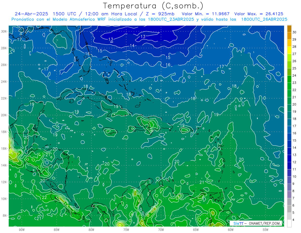Click the "22" contour label near 10N
This screenshot has width=301, height=233.
(x=44, y=198)
